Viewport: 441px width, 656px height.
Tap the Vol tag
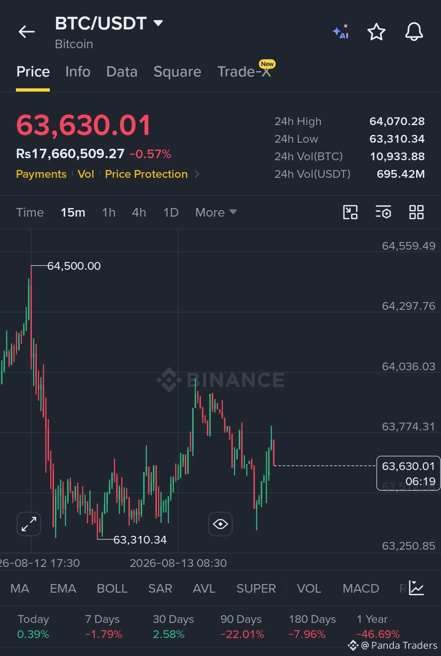[86, 174]
